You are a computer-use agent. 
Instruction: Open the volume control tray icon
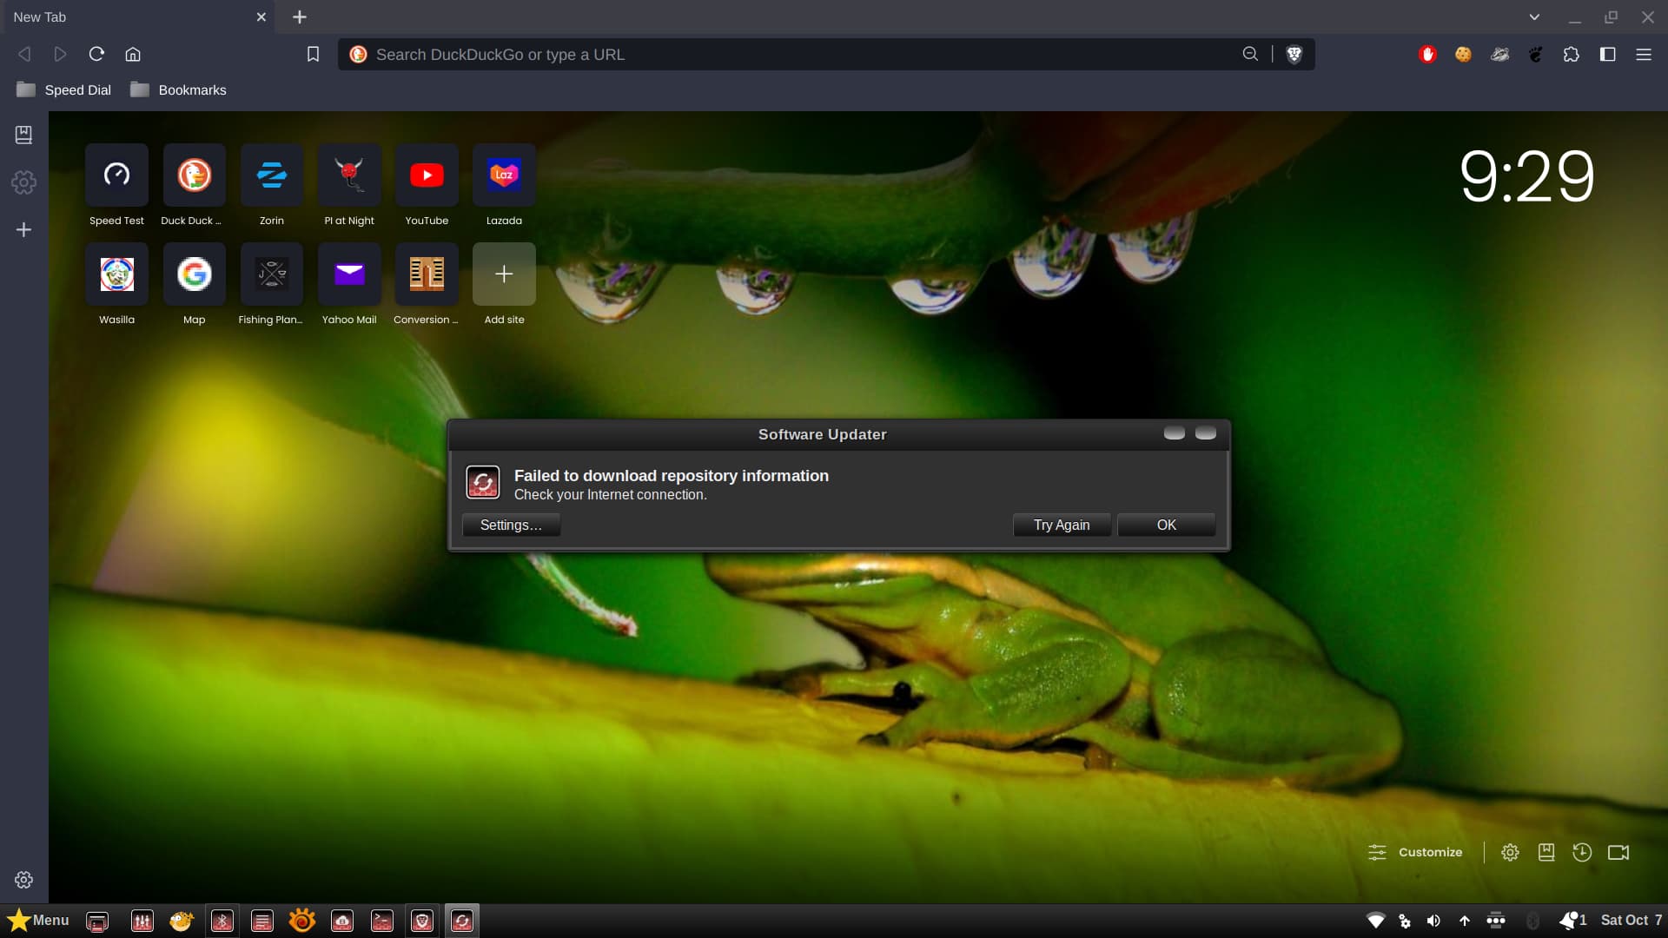[x=1433, y=921]
